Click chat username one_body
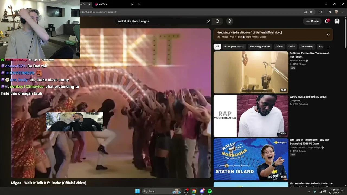The height and width of the screenshot is (195, 347). coord(19,80)
